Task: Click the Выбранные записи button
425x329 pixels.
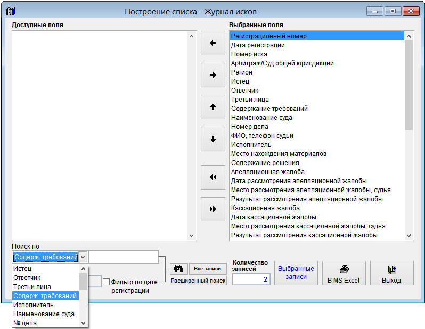Action: [296, 273]
